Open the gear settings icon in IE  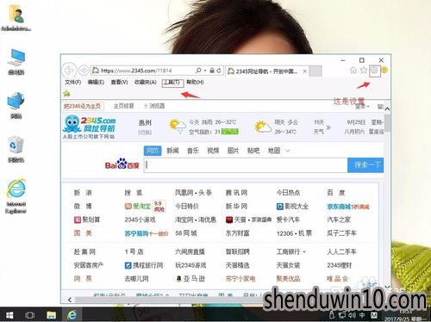[x=374, y=70]
